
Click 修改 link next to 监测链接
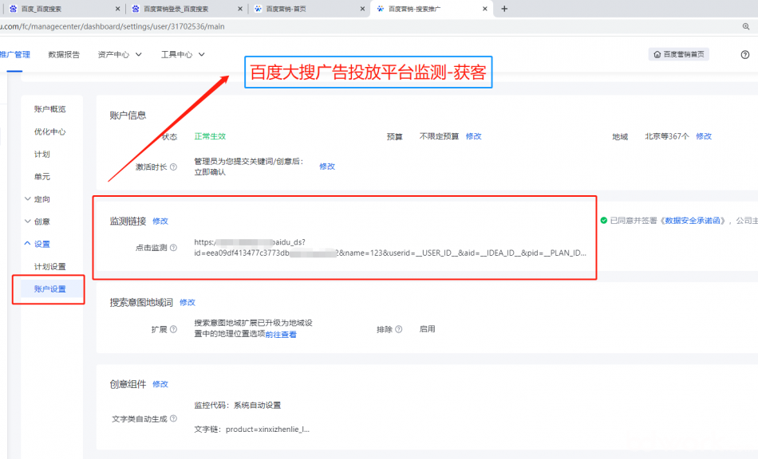point(160,221)
